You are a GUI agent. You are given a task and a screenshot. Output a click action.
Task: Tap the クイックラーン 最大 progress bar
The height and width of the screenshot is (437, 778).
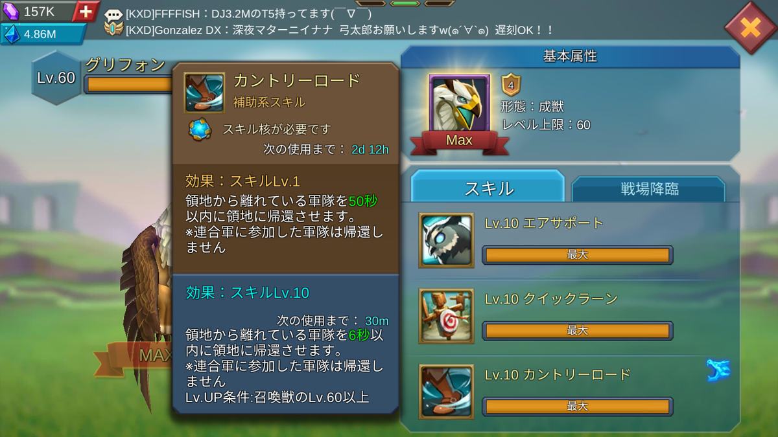pyautogui.click(x=577, y=331)
